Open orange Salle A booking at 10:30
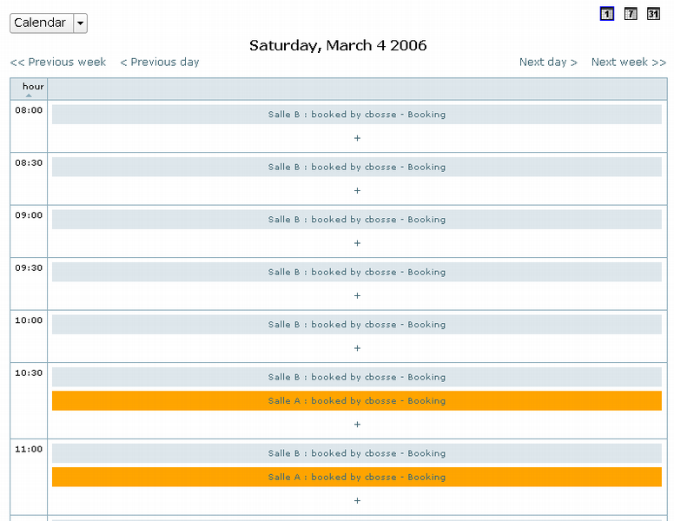674x521 pixels. (357, 401)
